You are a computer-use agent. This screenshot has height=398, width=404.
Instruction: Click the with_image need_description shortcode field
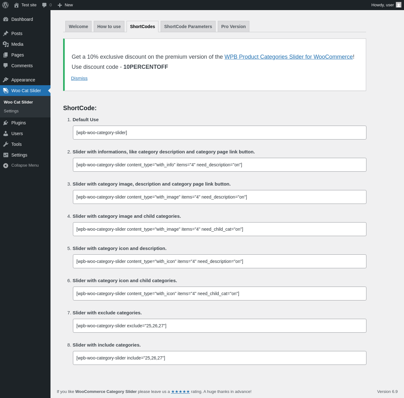tap(220, 197)
